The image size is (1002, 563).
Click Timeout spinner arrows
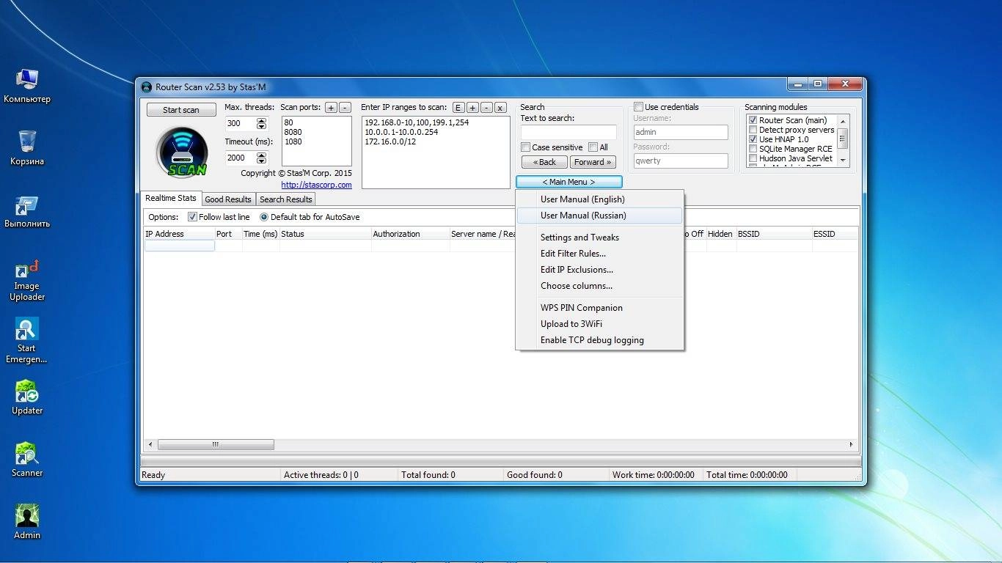point(262,158)
